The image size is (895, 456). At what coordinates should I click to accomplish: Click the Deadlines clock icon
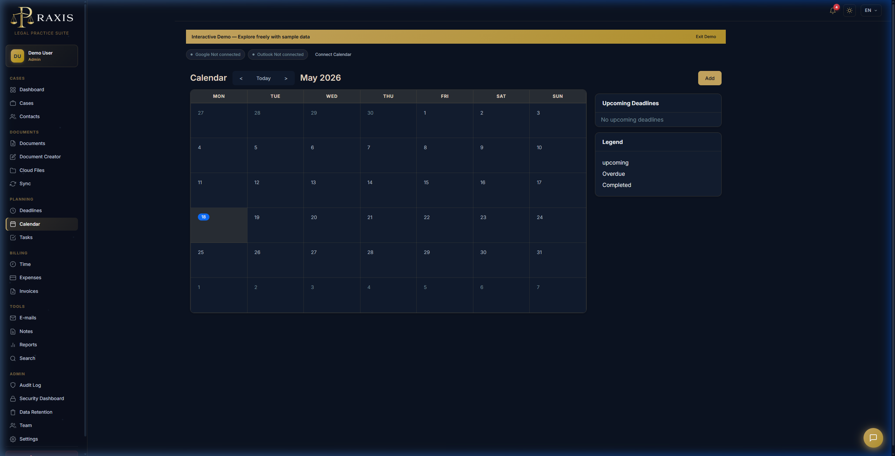(x=13, y=211)
